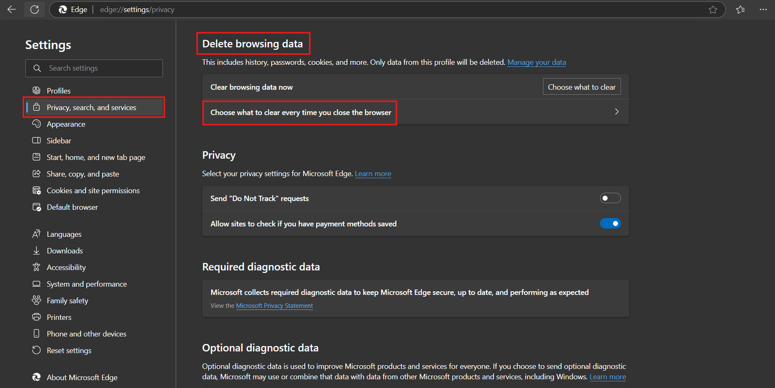
Task: Disable payment methods check toggle
Action: [610, 224]
